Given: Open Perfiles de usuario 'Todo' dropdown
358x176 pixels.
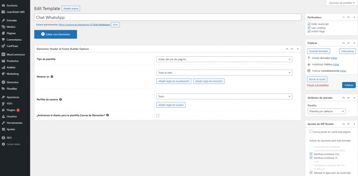Looking at the screenshot, I should coord(224,97).
